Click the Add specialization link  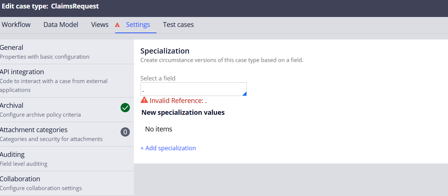(x=168, y=148)
